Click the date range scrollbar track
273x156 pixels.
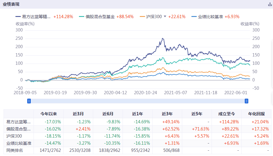pyautogui.click(x=138, y=101)
